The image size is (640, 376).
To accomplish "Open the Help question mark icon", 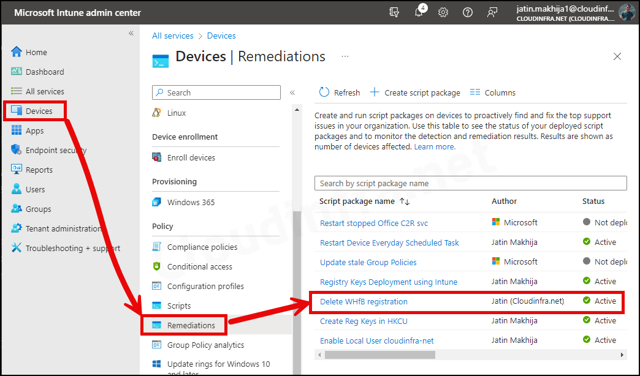I will pyautogui.click(x=468, y=12).
